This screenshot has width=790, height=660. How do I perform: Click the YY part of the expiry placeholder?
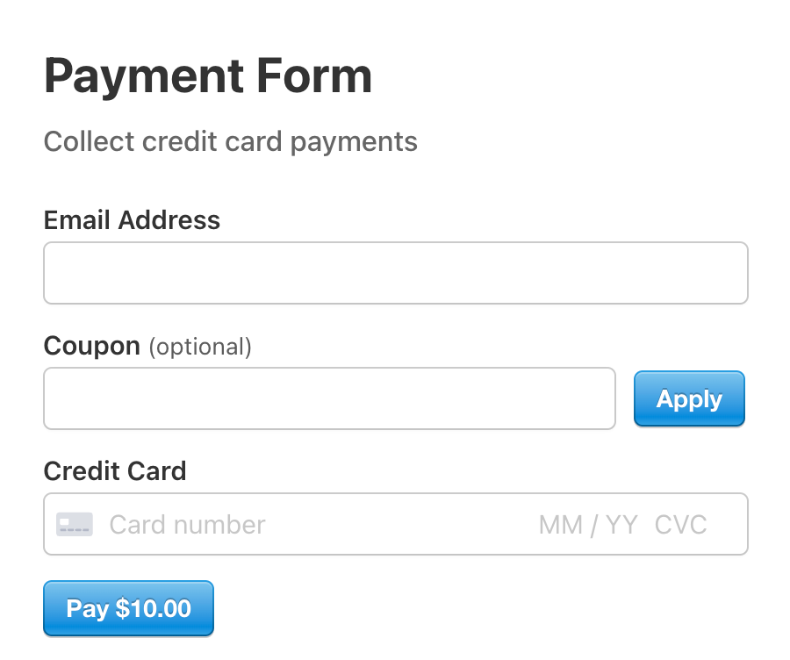click(621, 525)
